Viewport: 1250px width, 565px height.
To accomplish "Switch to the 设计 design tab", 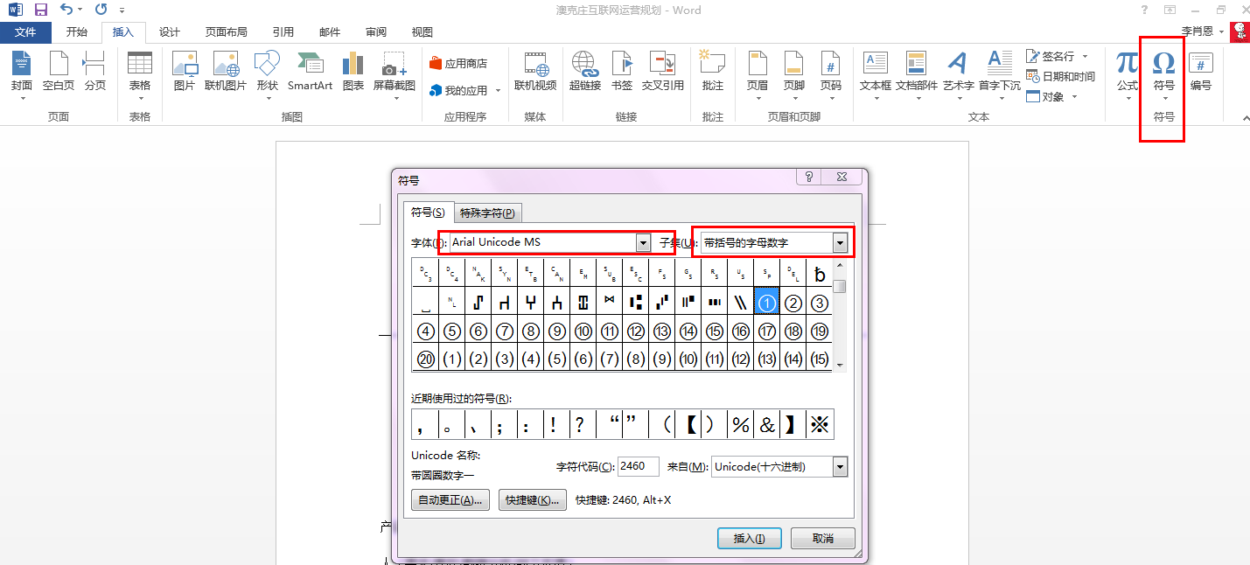I will click(170, 32).
